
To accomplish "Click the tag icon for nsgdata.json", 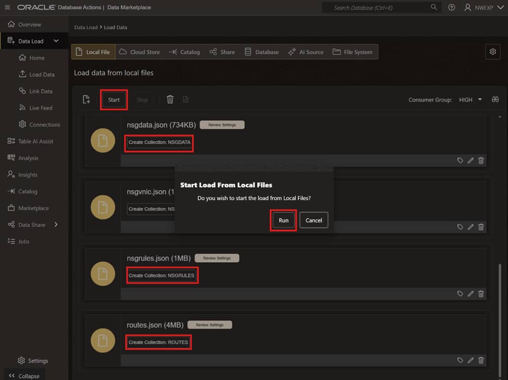I will [460, 160].
